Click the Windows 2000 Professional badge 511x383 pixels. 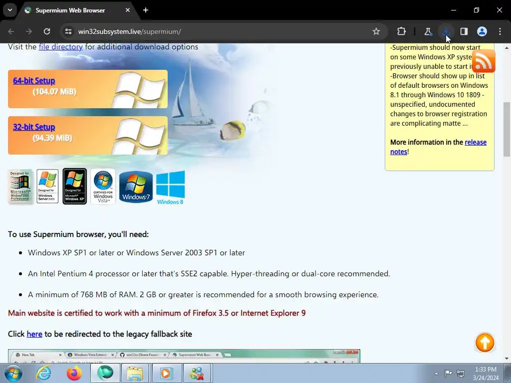20,187
